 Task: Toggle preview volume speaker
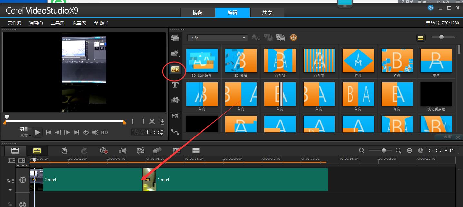(x=95, y=132)
